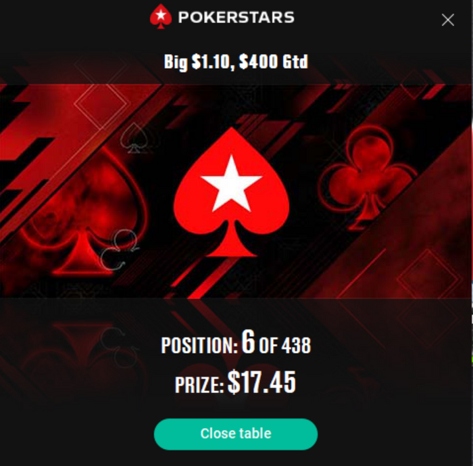473x466 pixels.
Task: Select the tournament title Big $1.10, $400 Gtd
Action: click(x=236, y=62)
